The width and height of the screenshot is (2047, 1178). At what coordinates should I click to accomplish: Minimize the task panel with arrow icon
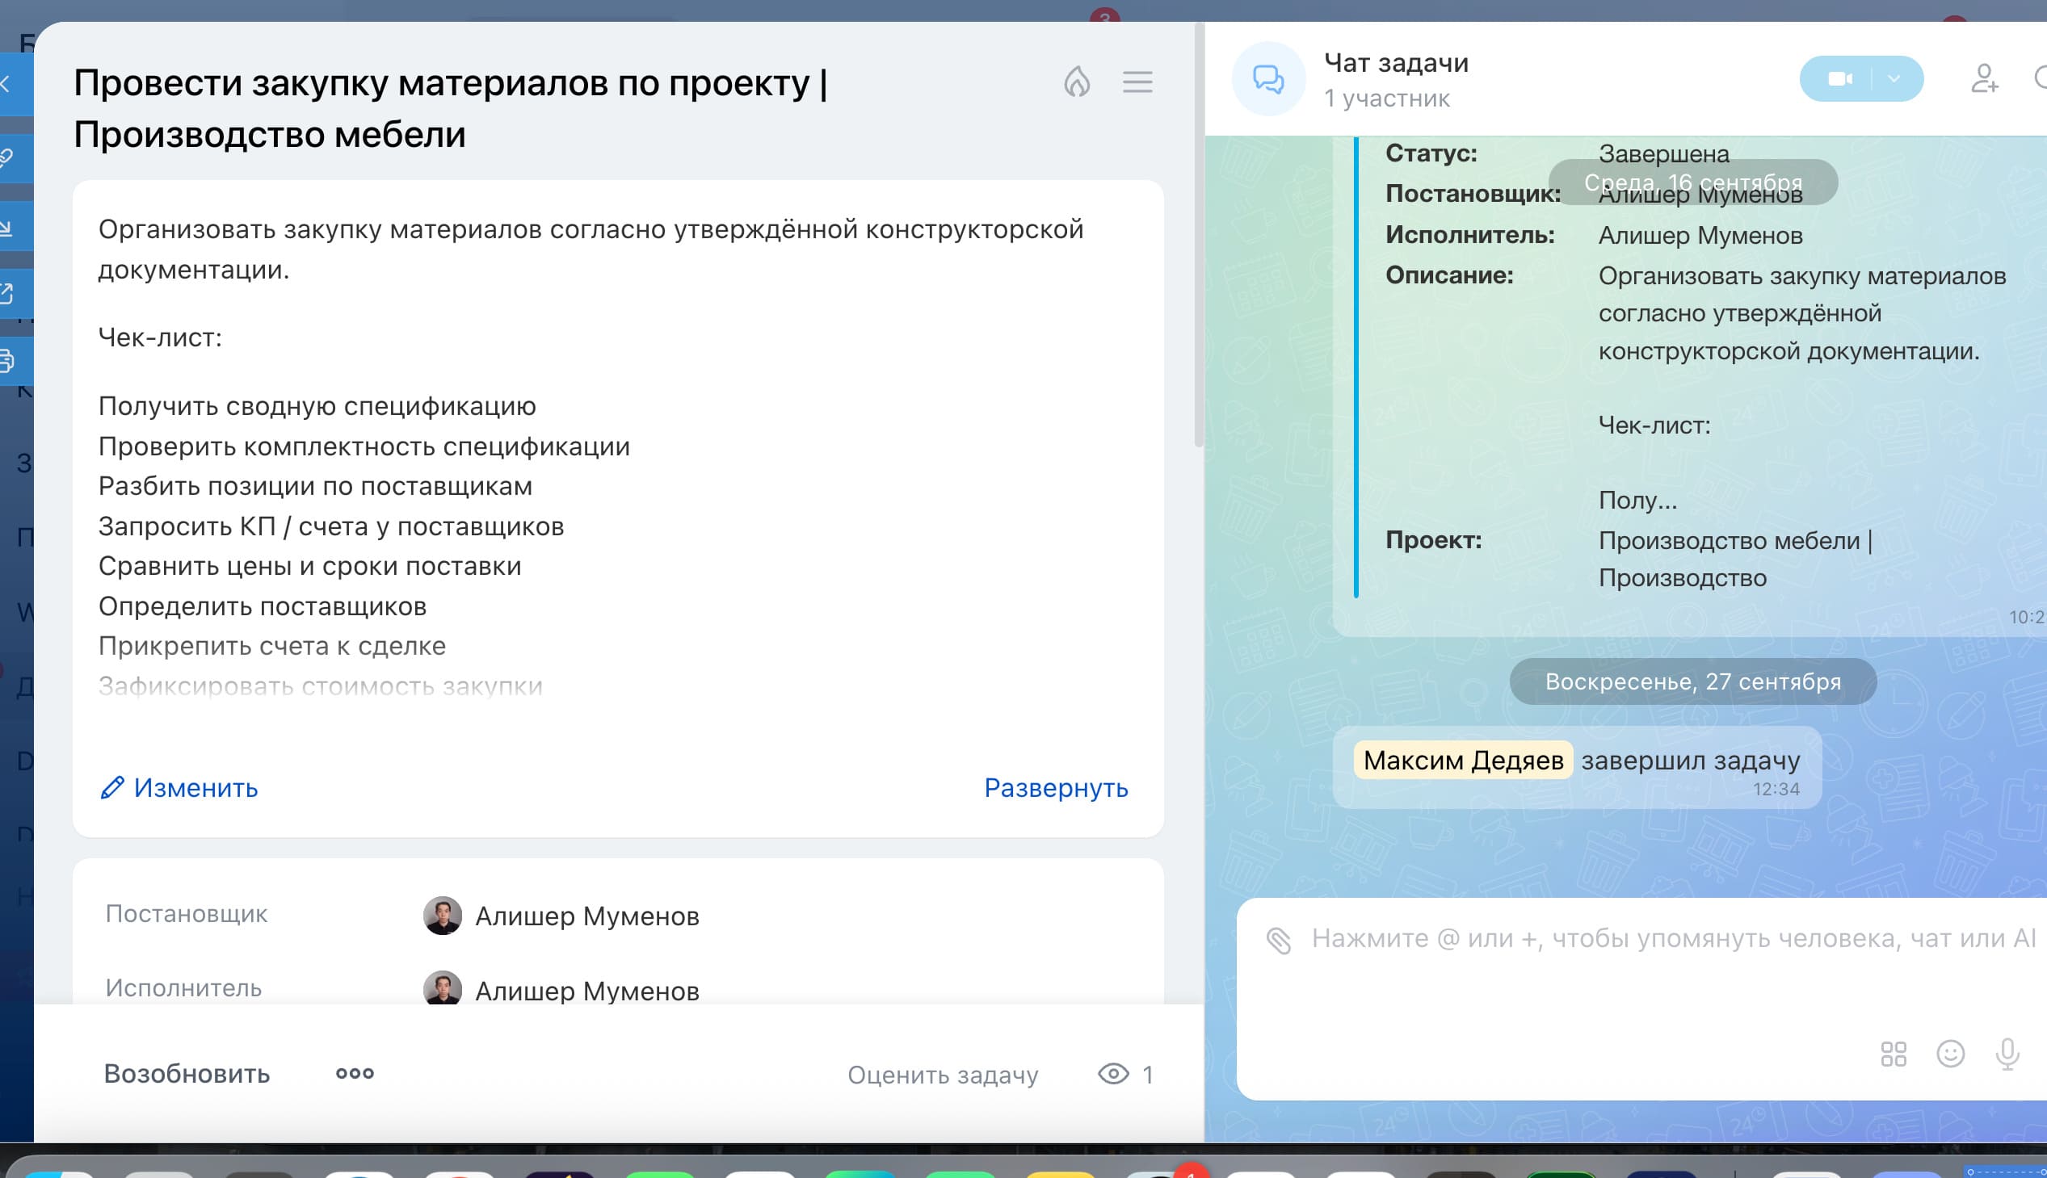click(x=10, y=226)
